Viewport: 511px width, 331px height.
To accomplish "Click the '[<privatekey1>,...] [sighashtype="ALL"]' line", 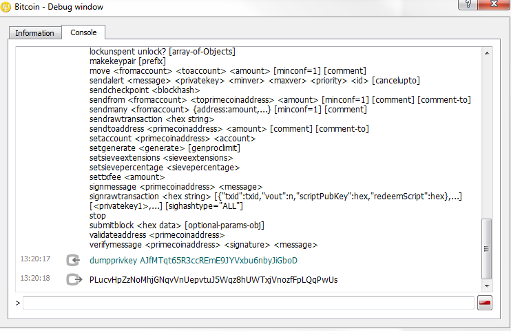I will coord(166,206).
